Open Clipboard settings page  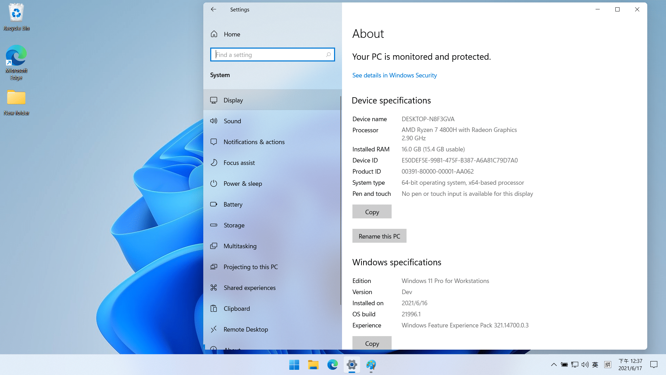tap(272, 308)
